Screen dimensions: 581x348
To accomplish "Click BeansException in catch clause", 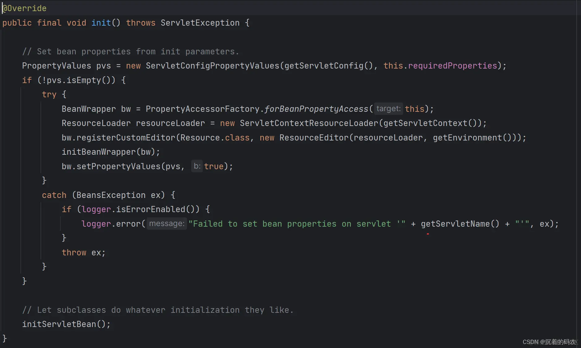I will point(111,195).
